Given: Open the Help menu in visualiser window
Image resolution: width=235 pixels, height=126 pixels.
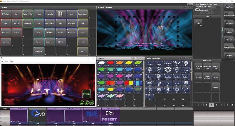Looking at the screenshot, I should click(x=11, y=62).
